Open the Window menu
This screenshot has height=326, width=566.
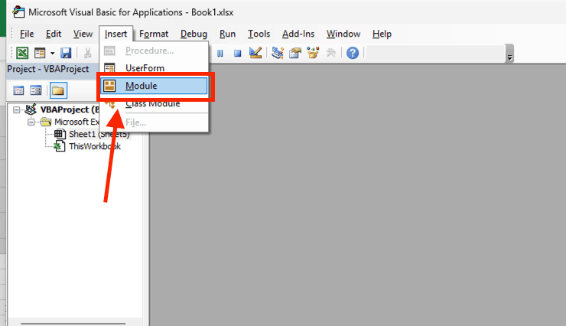click(x=343, y=34)
